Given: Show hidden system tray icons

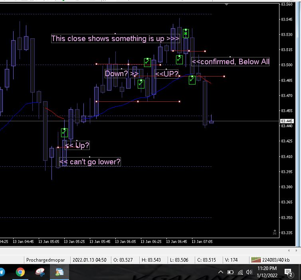Looking at the screenshot, I should [221, 272].
